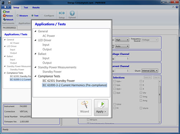This screenshot has height=134, width=180.
Task: Click the firmware version 1.003.000 value
Action: coord(24,121)
